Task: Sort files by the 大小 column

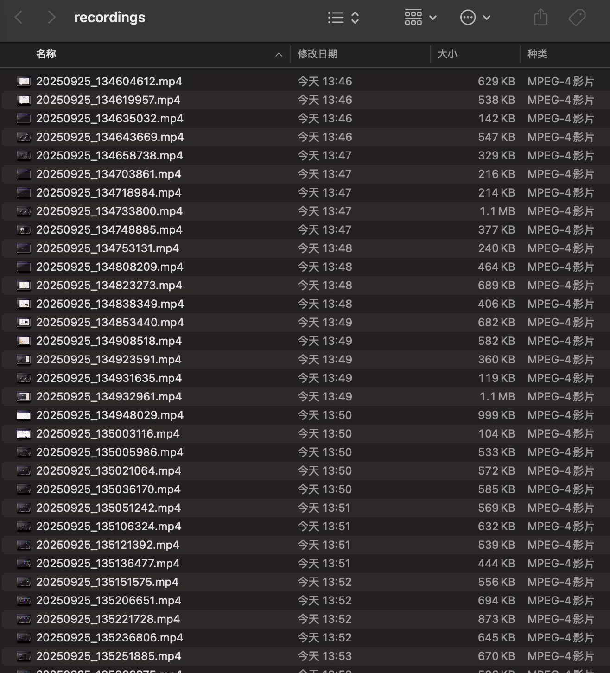Action: (x=447, y=54)
